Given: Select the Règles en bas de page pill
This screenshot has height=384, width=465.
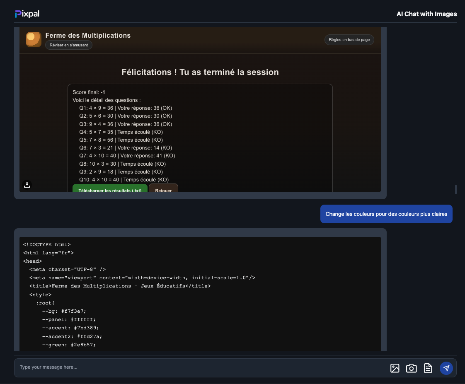Looking at the screenshot, I should 349,40.
